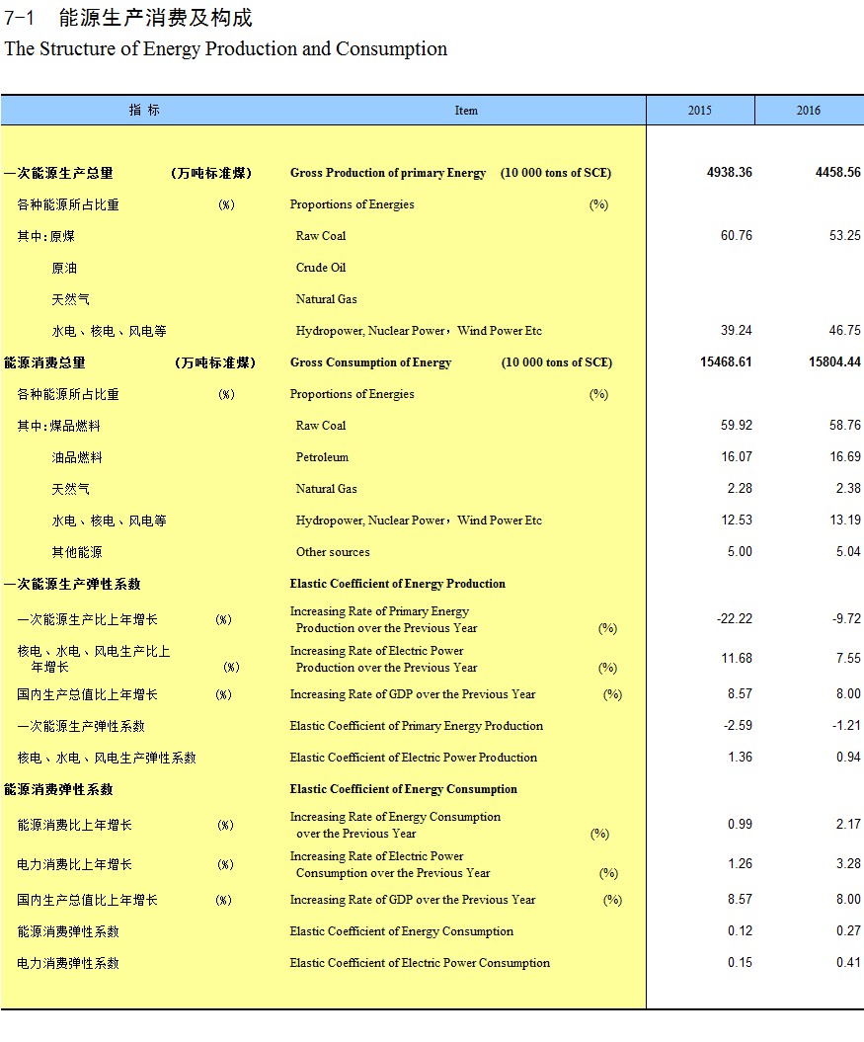
Task: Click hydropower production value 39.24
Action: 737,330
